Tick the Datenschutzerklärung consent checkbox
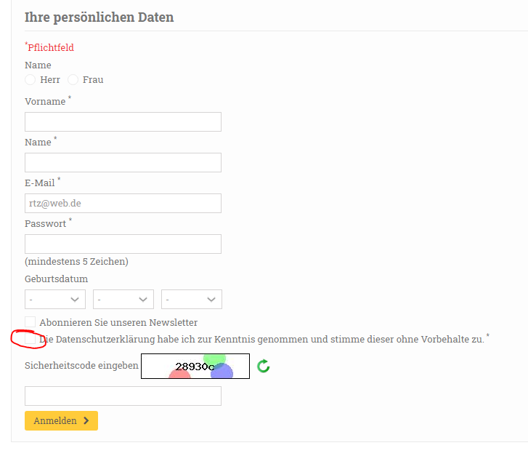 click(x=31, y=338)
